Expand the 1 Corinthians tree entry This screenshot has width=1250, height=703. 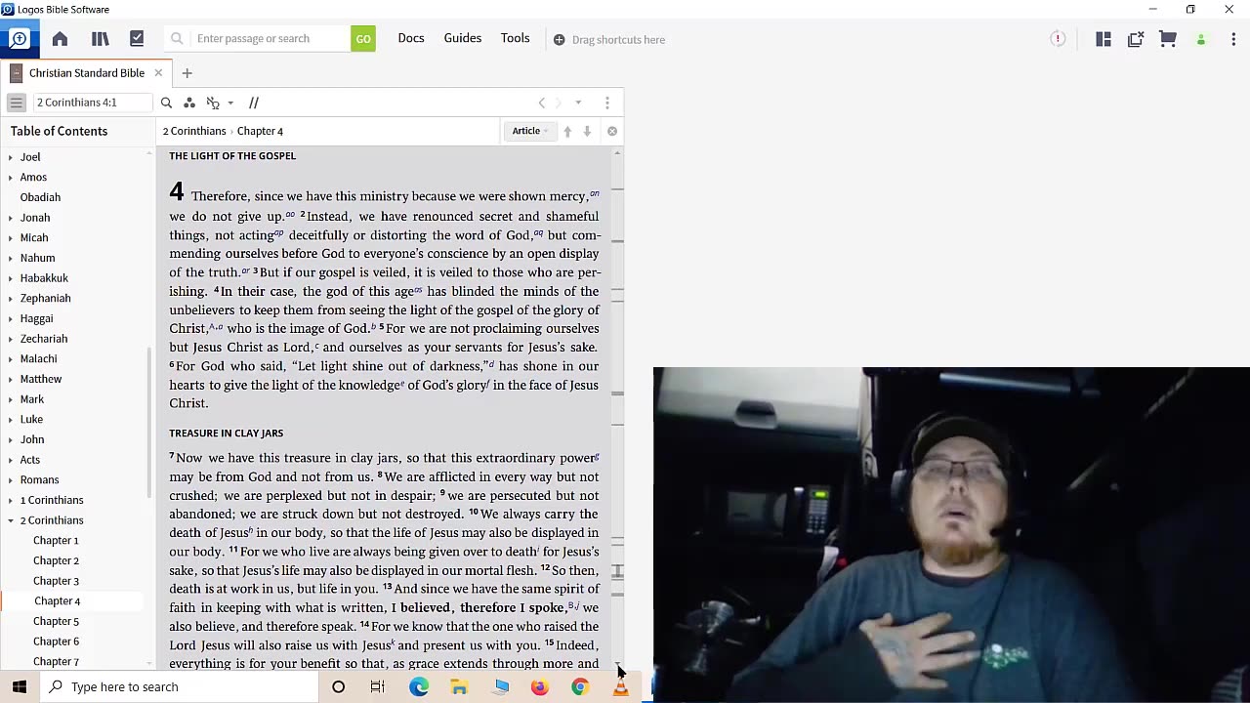coord(11,500)
